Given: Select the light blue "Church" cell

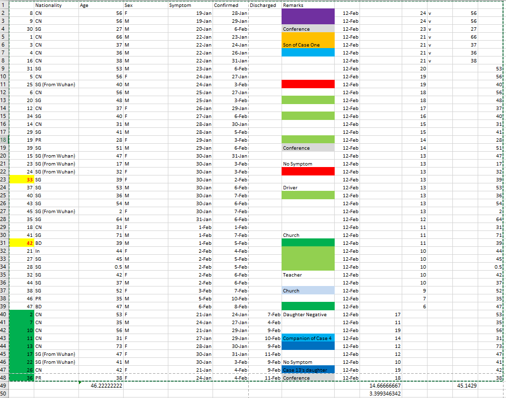Looking at the screenshot, I should coord(308,290).
